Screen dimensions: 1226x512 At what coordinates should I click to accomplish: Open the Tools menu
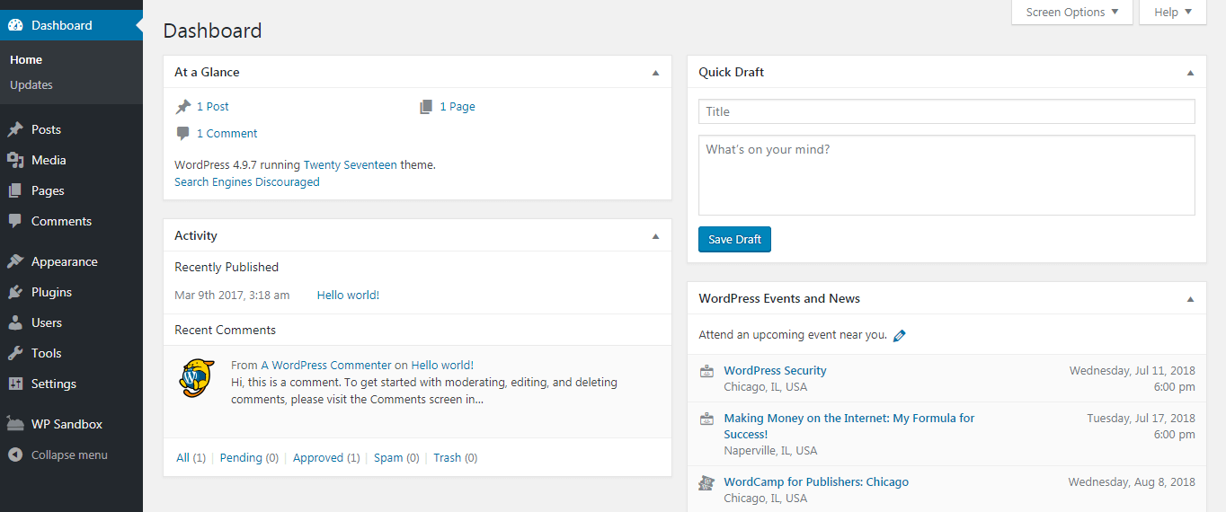point(71,353)
